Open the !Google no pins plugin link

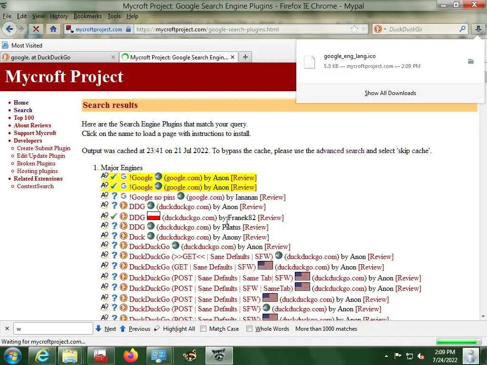coord(152,197)
